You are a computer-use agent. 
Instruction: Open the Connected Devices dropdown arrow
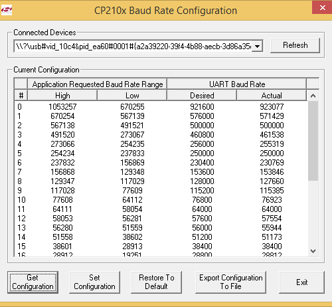pos(257,47)
